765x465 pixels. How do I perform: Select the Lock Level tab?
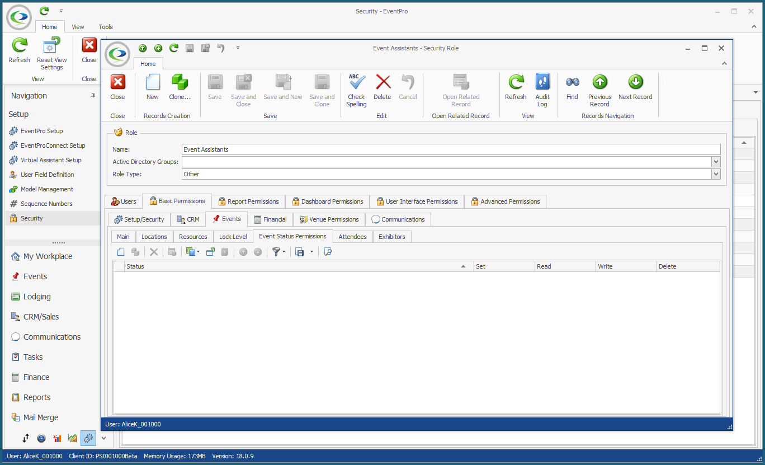pos(233,237)
